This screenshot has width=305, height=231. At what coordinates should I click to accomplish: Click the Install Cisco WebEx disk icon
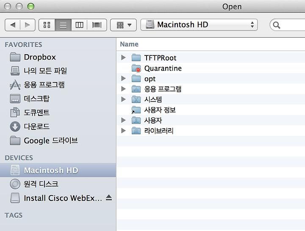pyautogui.click(x=15, y=198)
